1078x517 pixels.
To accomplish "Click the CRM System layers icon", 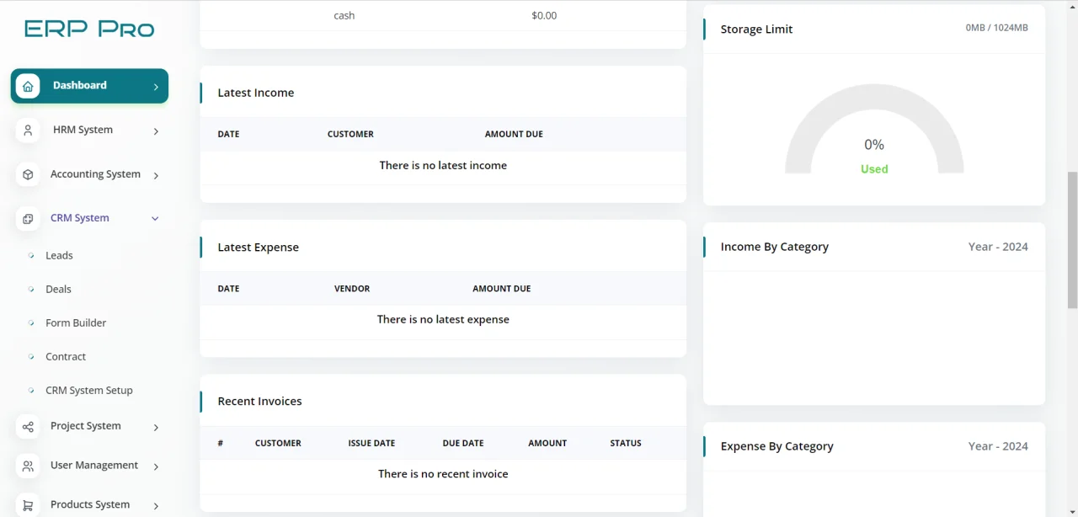I will [x=28, y=219].
